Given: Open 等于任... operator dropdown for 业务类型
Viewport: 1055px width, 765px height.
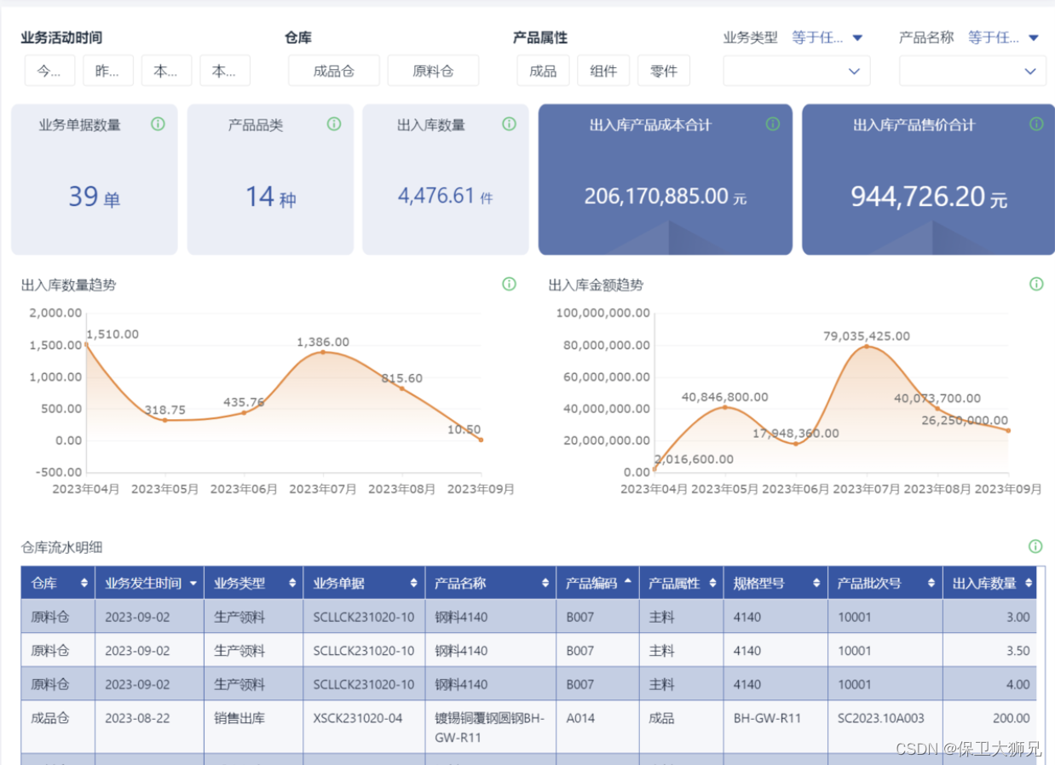Looking at the screenshot, I should [x=827, y=37].
